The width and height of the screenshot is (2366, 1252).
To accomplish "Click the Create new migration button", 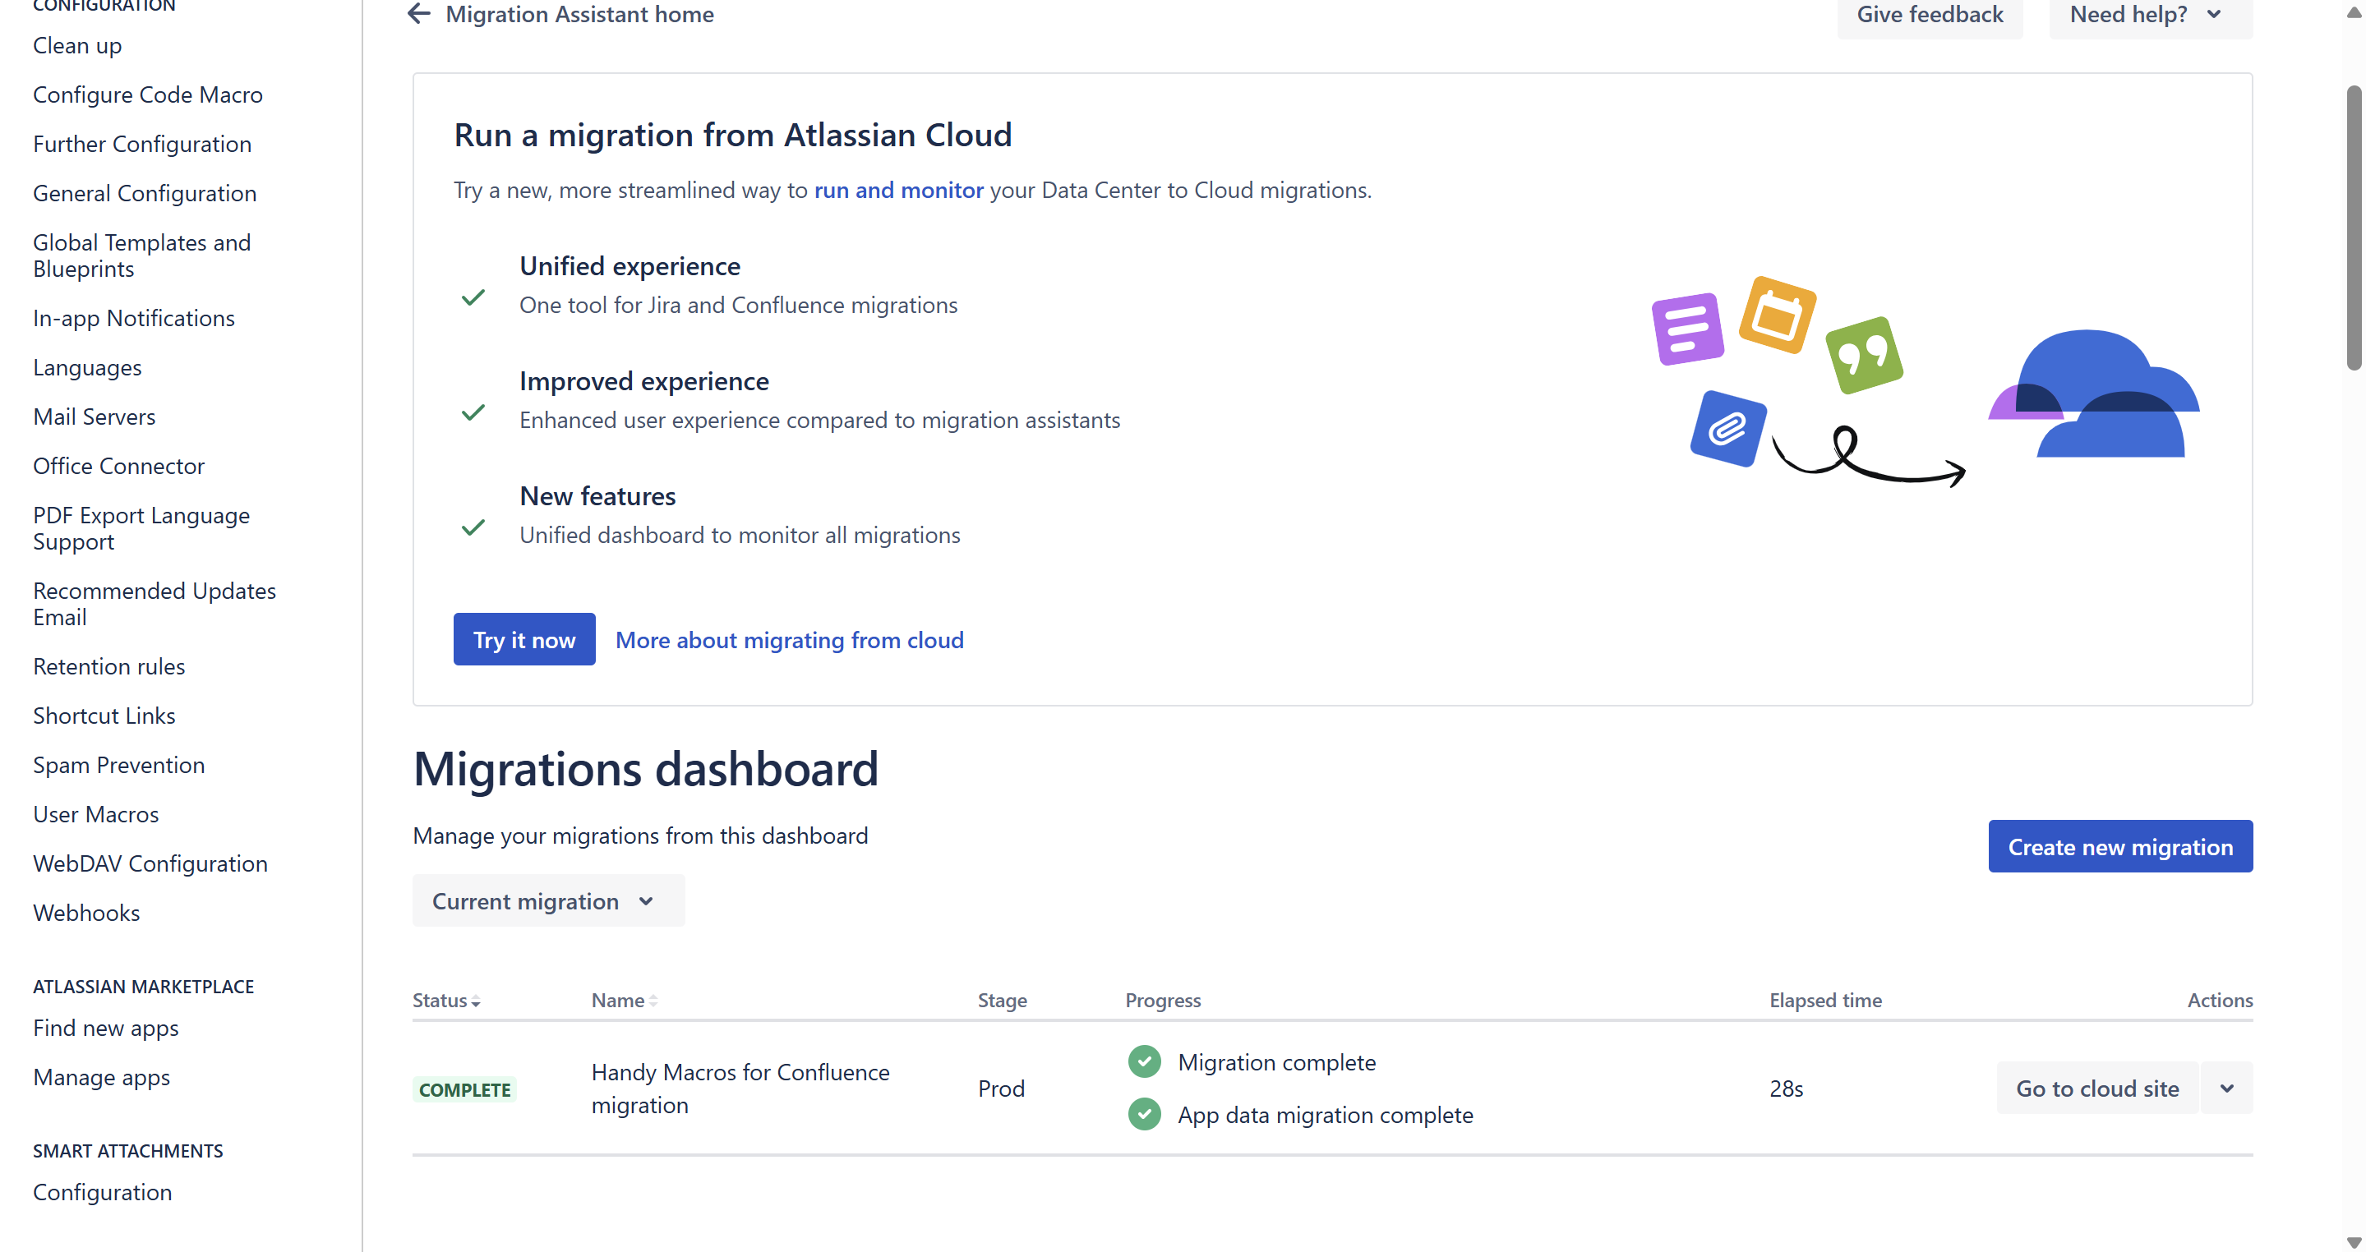I will coord(2119,846).
